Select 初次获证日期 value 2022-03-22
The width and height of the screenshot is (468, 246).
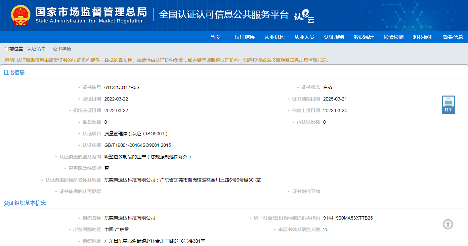click(116, 110)
